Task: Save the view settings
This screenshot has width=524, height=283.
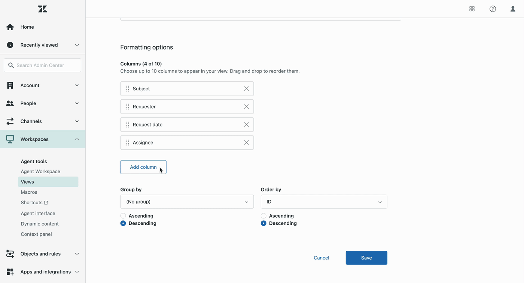Action: pyautogui.click(x=366, y=258)
